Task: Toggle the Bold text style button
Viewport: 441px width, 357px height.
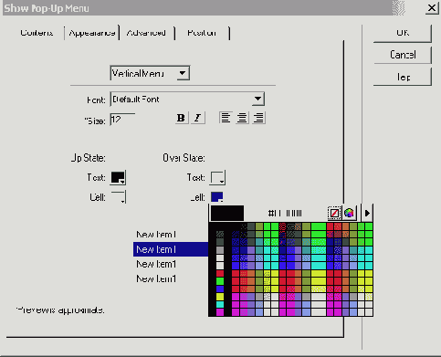Action: click(181, 118)
